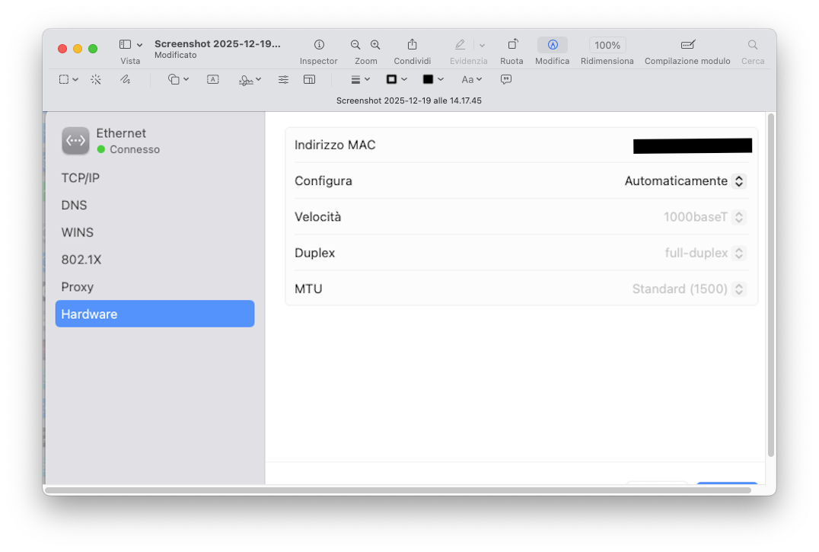Click the green full-screen window button

tap(93, 49)
